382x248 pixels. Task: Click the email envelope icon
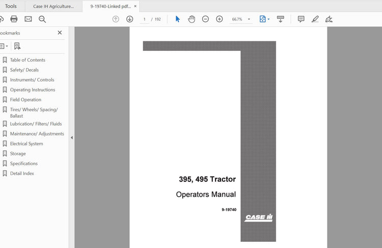coord(28,19)
